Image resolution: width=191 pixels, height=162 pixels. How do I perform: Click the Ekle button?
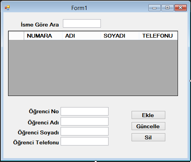(x=148, y=115)
